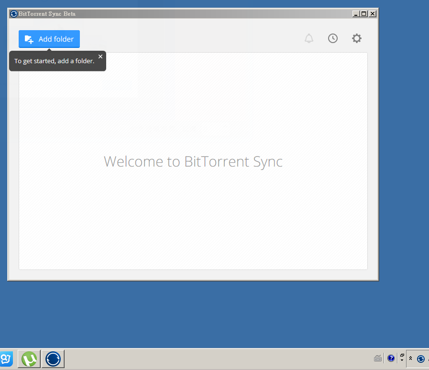Close the BitTorrent Sync Beta window
This screenshot has height=370, width=429.
point(373,14)
